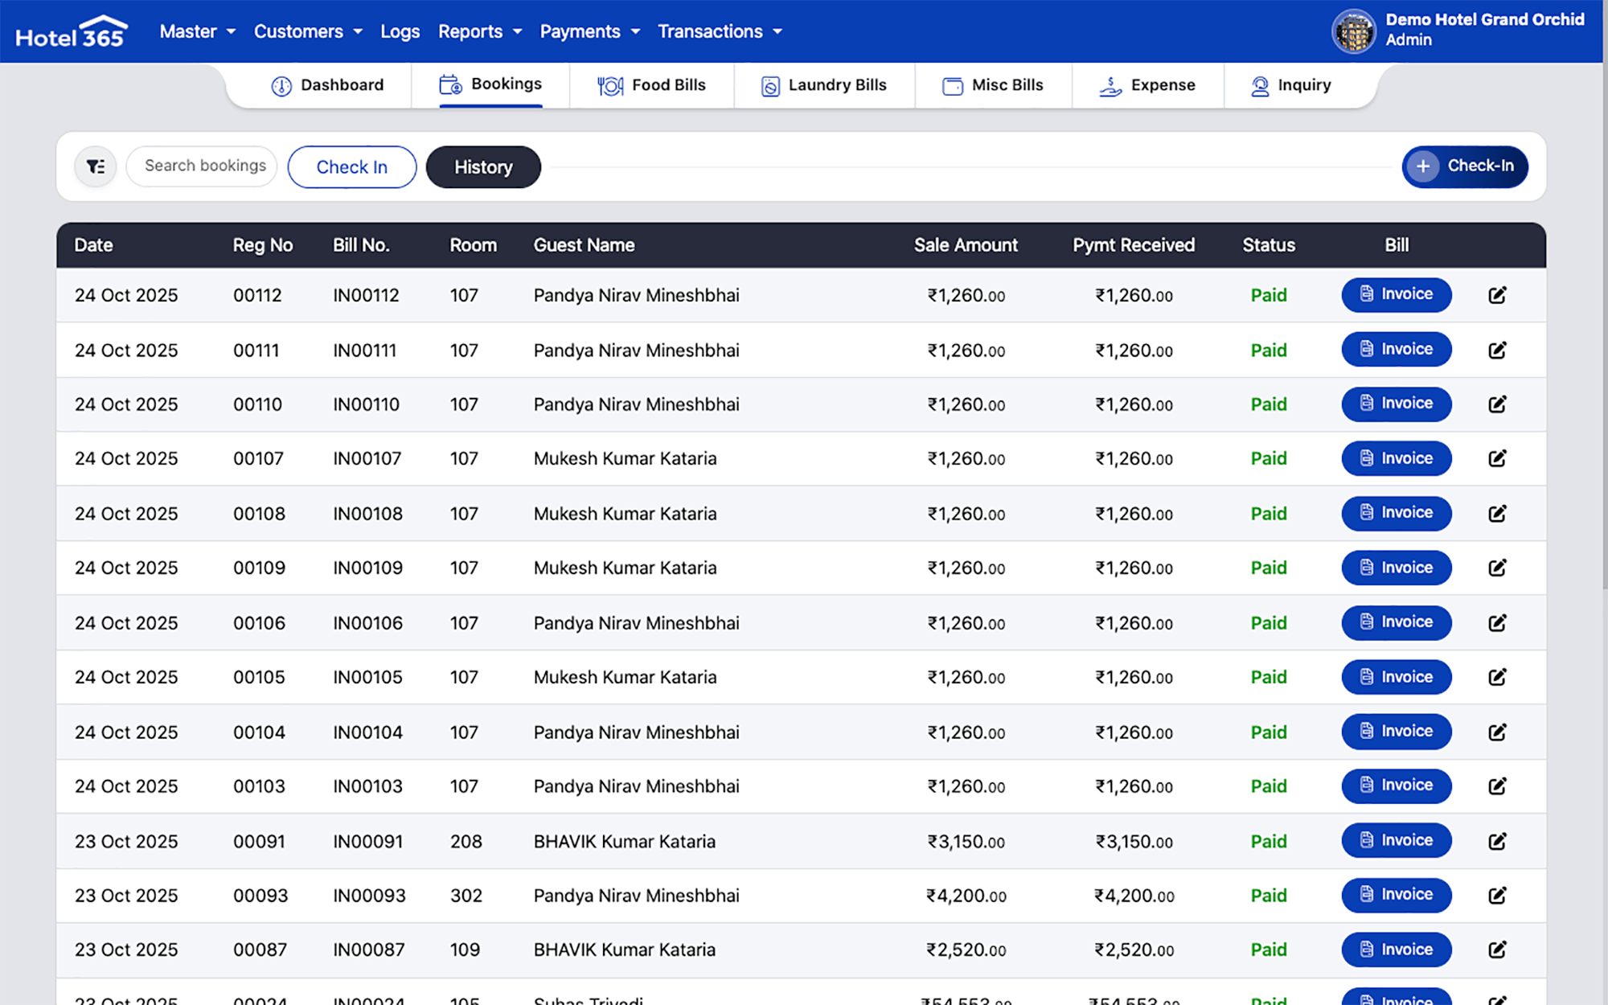Click edit icon for bill IN00093
The width and height of the screenshot is (1608, 1005).
tap(1496, 895)
